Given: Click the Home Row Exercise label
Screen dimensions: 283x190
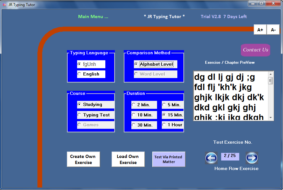Looking at the screenshot, I should point(236,168).
